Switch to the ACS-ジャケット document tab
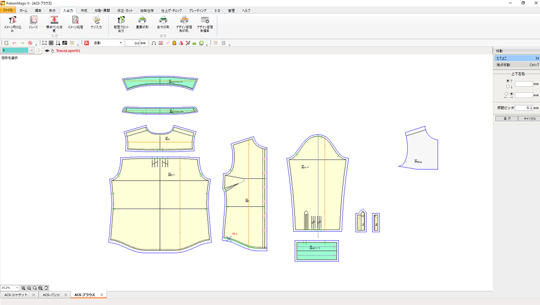Image resolution: width=540 pixels, height=305 pixels. click(16, 295)
